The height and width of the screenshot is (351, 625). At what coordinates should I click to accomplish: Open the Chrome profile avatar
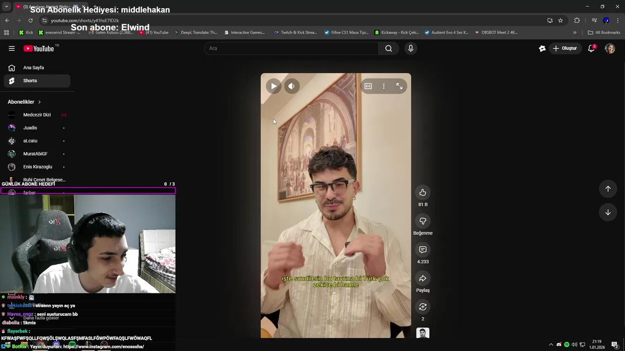[606, 20]
